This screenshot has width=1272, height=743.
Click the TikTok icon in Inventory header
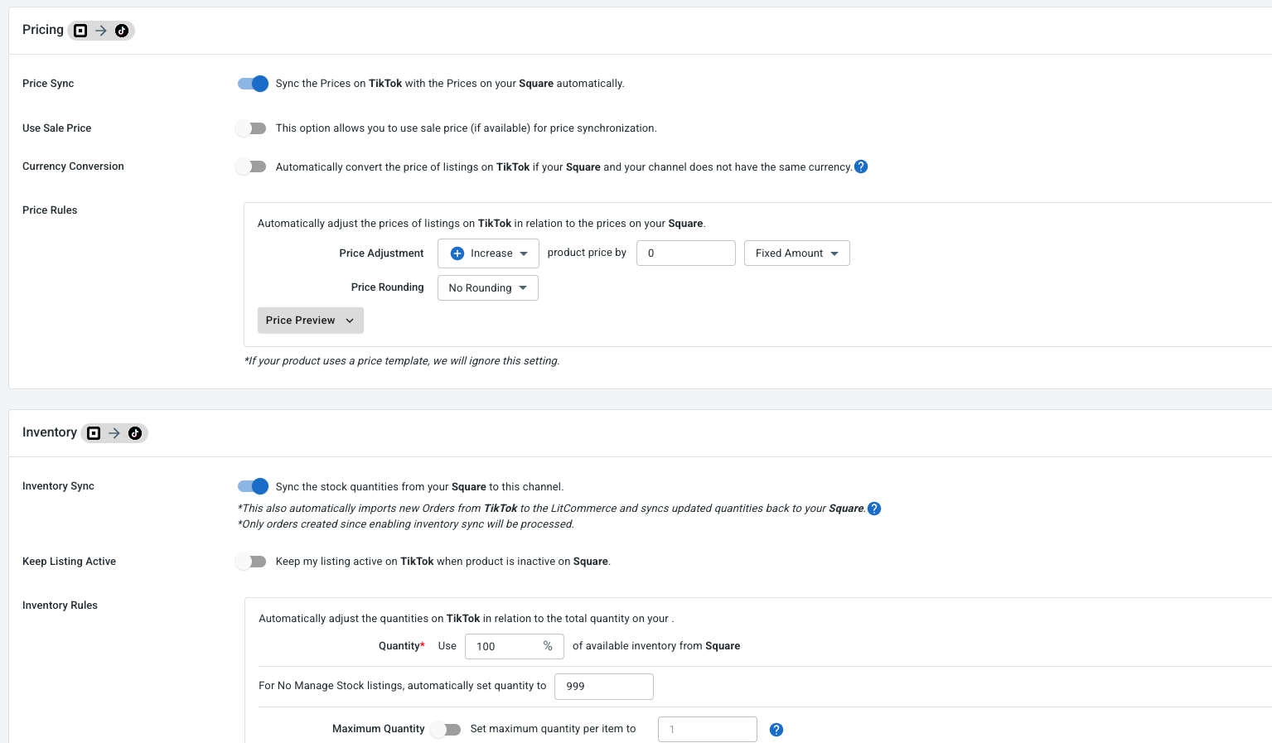(x=135, y=433)
